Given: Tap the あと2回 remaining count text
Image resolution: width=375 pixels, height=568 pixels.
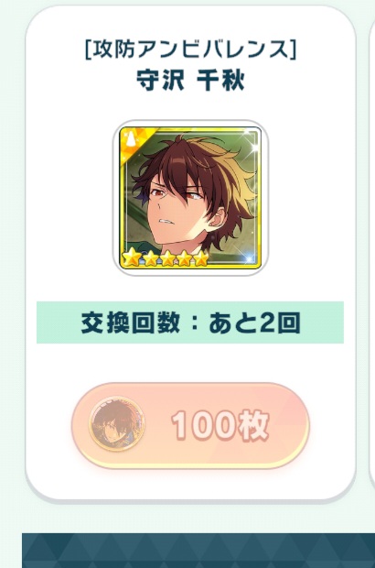Looking at the screenshot, I should pos(254,322).
